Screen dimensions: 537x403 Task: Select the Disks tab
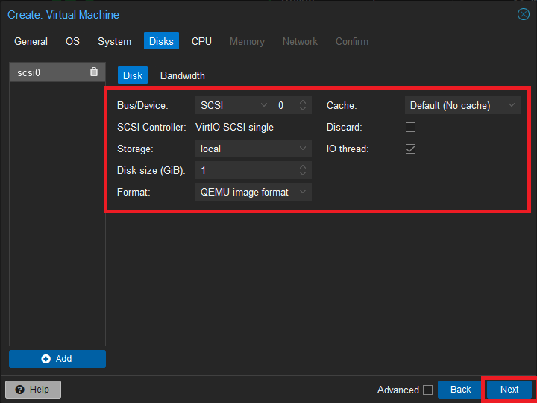[x=161, y=41]
